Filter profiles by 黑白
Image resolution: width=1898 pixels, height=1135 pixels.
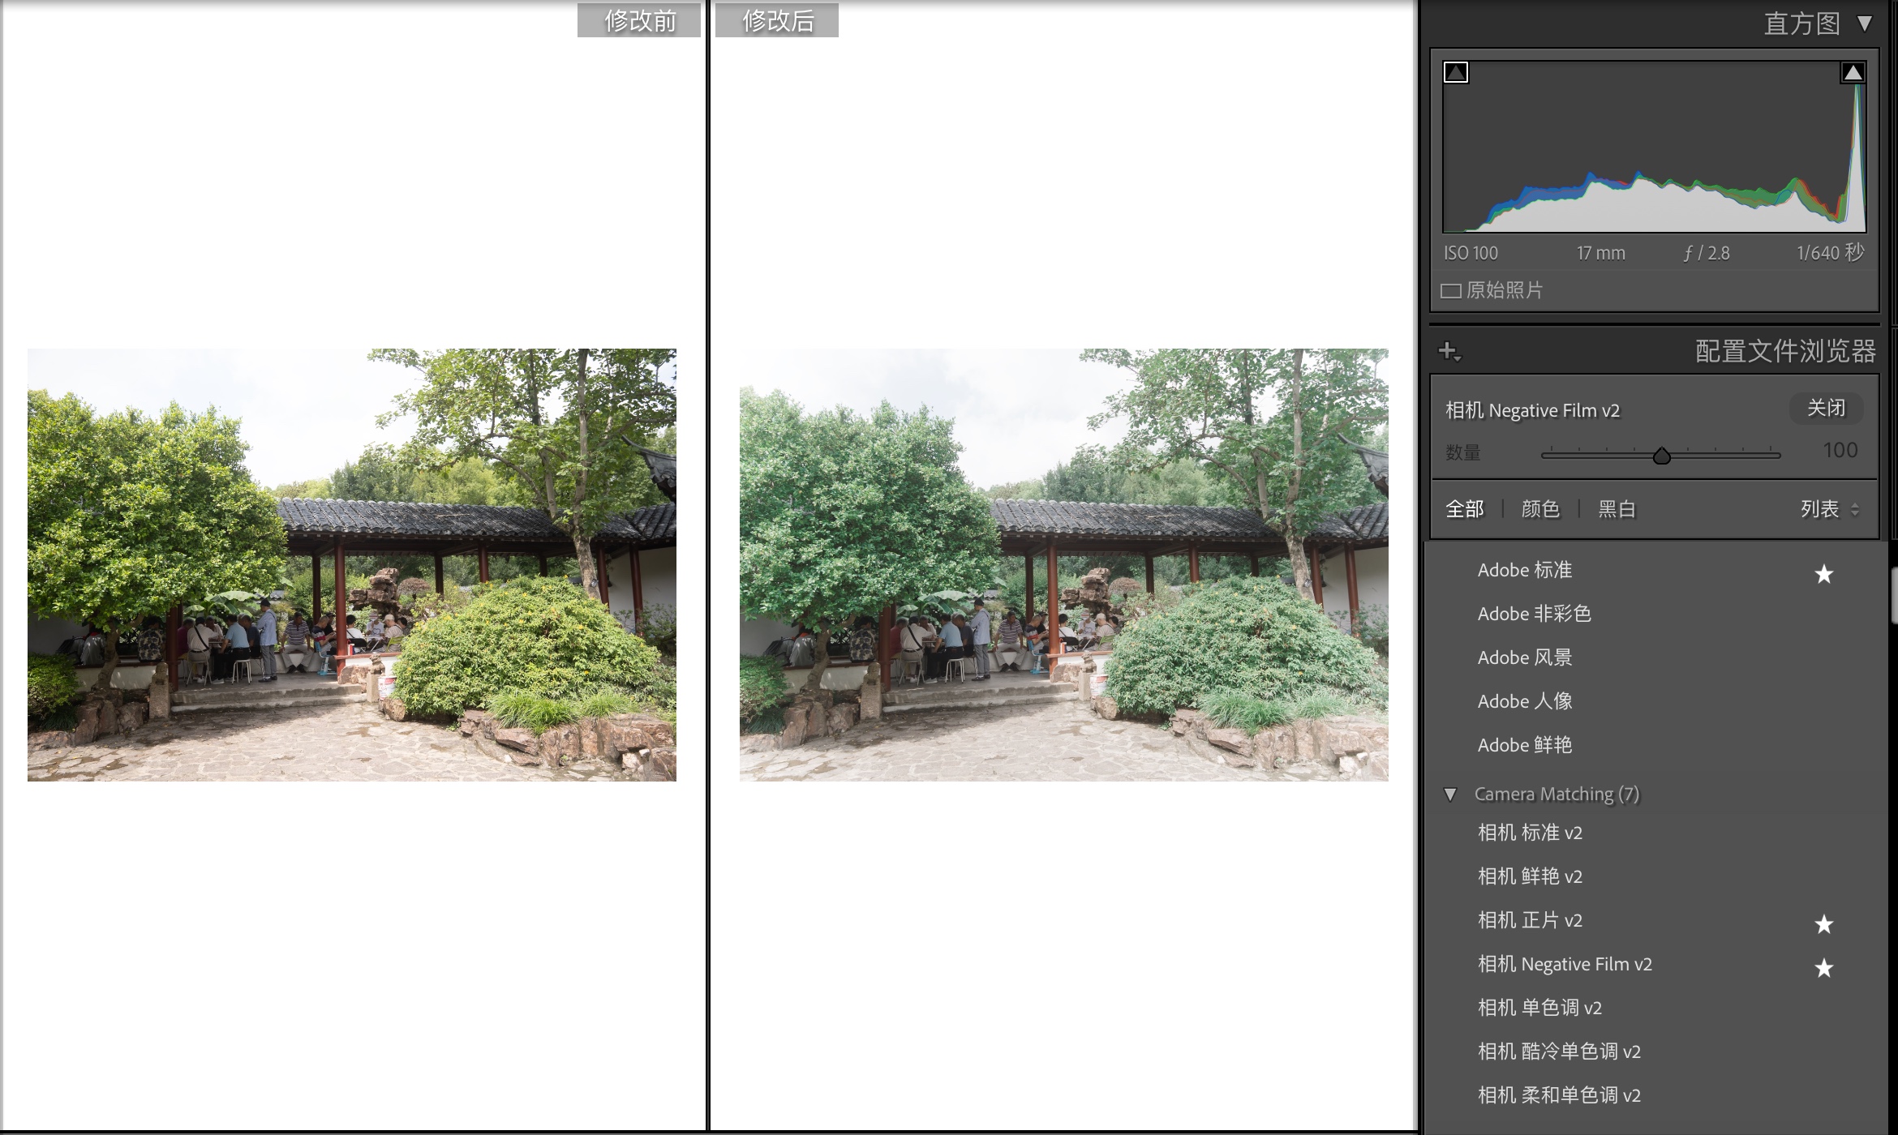point(1616,509)
